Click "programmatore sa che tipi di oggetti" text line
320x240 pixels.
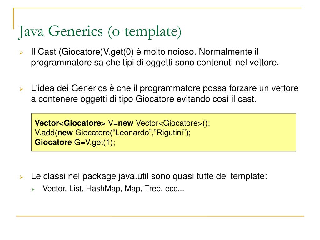tap(102, 62)
